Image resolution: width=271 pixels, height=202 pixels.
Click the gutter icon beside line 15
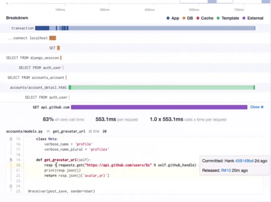[x=11, y=139]
